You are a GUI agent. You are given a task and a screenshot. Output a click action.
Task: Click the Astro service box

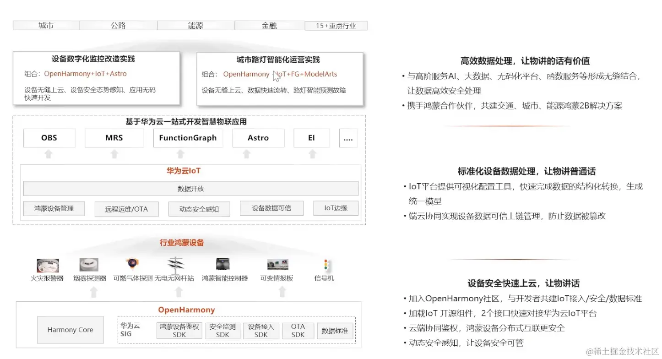(258, 138)
